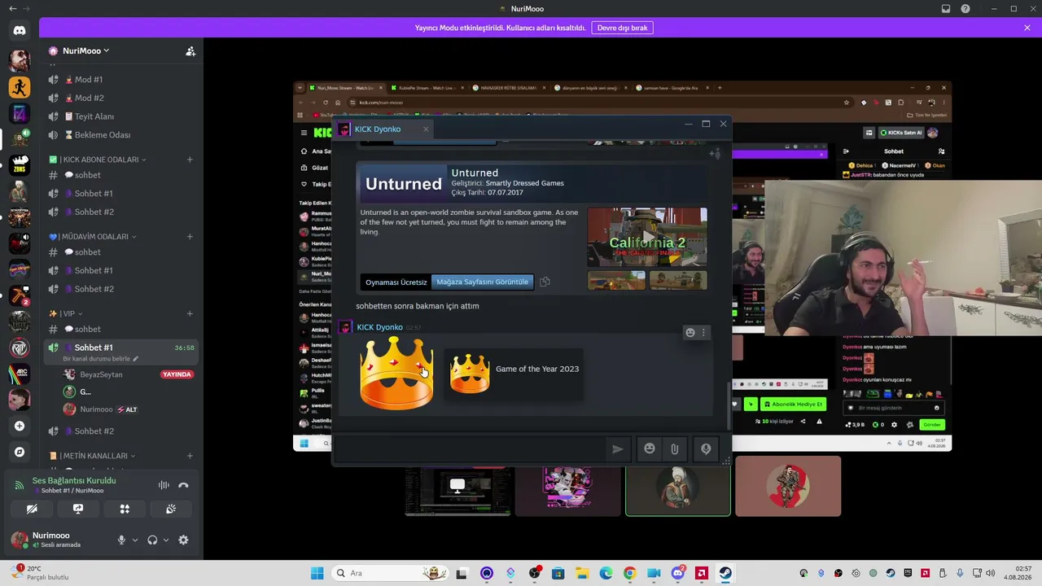The height and width of the screenshot is (586, 1042).
Task: Open the Teyit Alanı voice channel
Action: point(121,116)
